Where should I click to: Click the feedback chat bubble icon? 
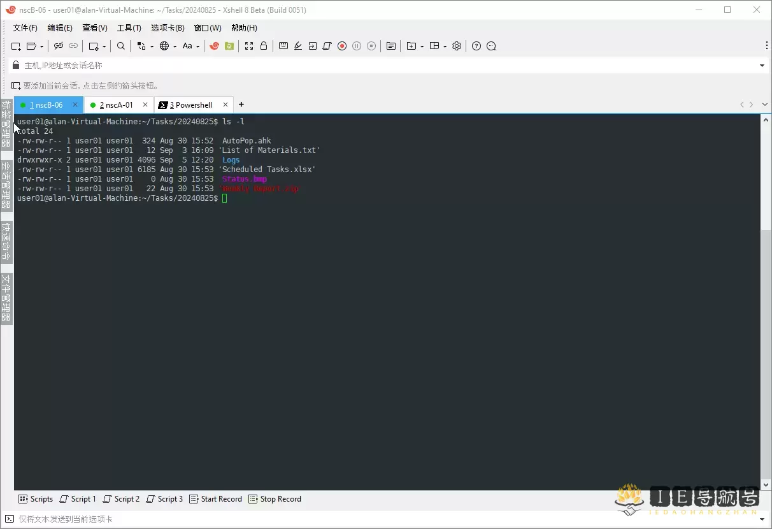coord(491,46)
